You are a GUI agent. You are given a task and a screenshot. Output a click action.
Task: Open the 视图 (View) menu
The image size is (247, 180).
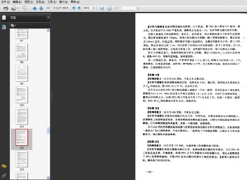(x=29, y=2)
